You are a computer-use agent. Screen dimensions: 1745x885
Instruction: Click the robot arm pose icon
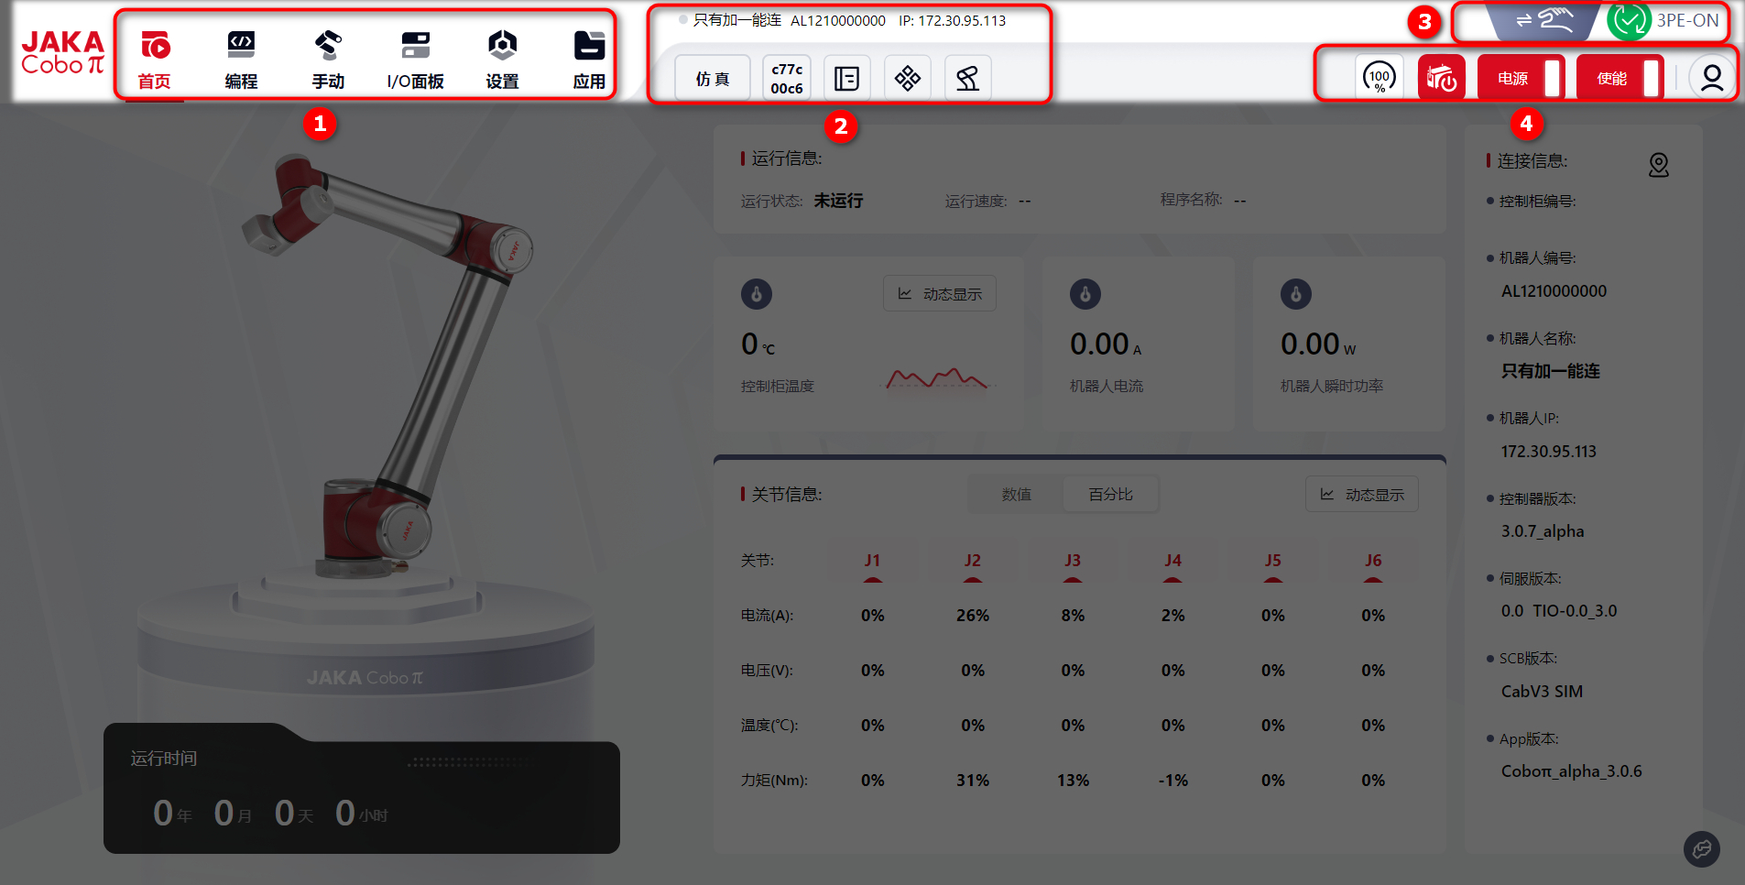click(967, 79)
